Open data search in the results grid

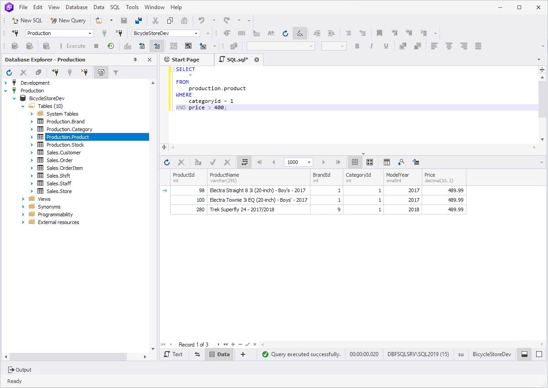401,162
